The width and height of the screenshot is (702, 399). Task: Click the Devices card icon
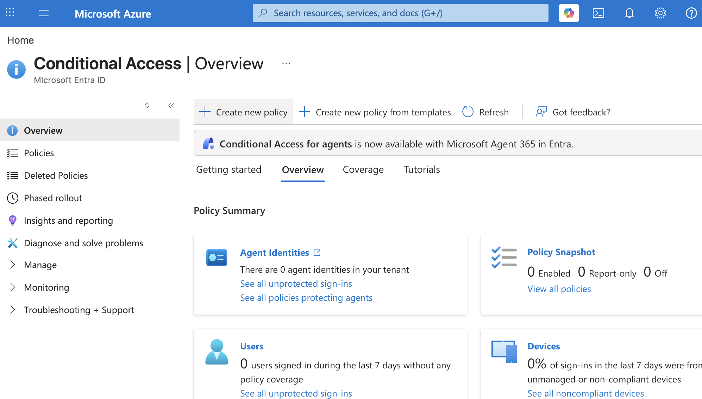[504, 351]
